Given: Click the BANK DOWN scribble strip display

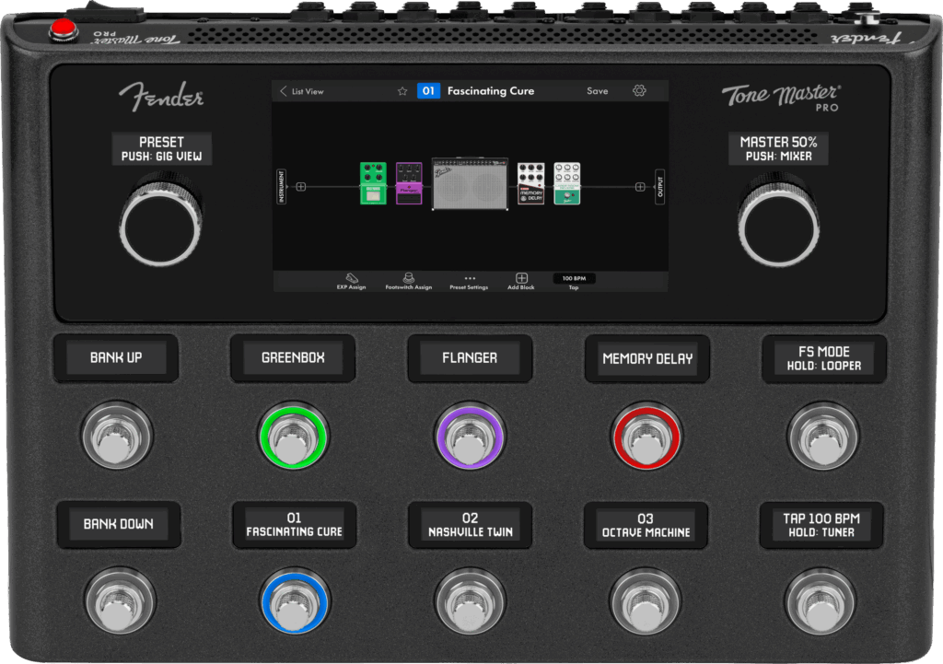Looking at the screenshot, I should pyautogui.click(x=119, y=524).
